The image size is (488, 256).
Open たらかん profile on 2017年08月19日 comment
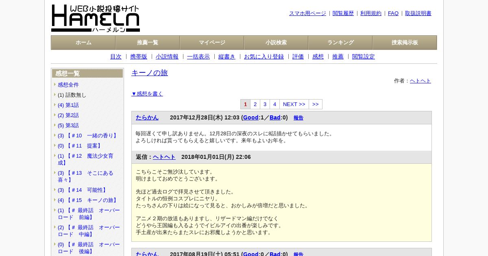[x=147, y=254]
